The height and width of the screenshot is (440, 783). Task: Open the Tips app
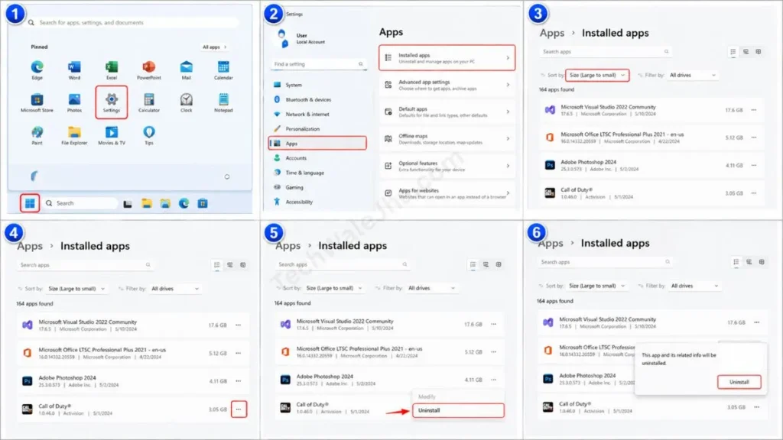pos(149,135)
